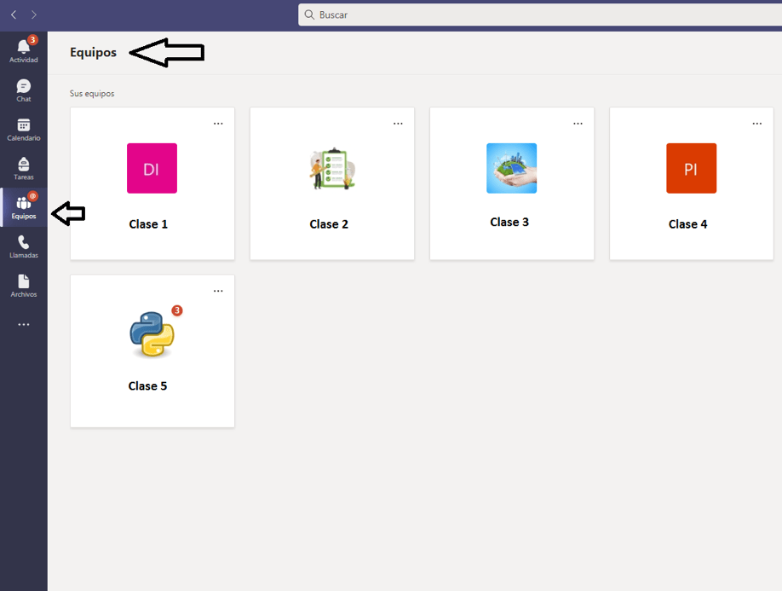Open the orange PI team avatar
This screenshot has height=591, width=782.
tap(691, 168)
